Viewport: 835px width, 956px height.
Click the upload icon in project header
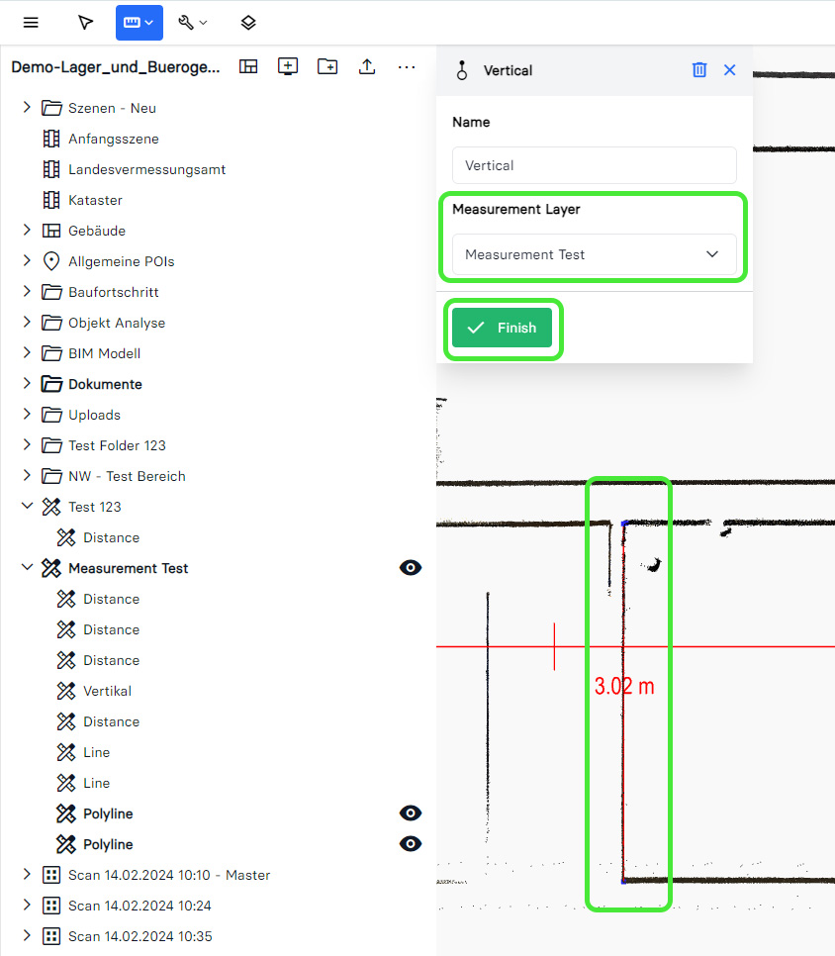pos(367,66)
